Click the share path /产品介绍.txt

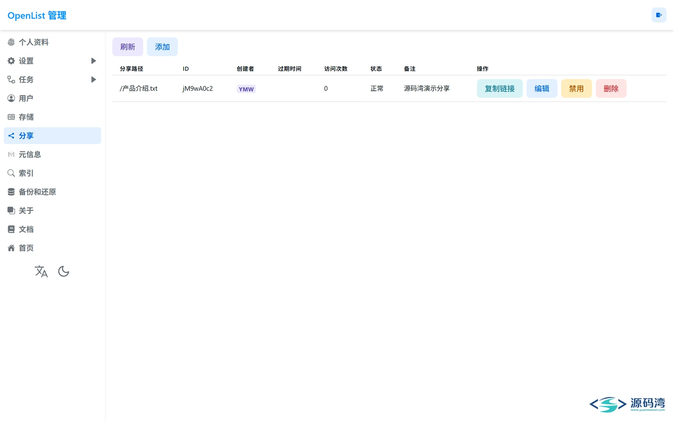tap(139, 88)
